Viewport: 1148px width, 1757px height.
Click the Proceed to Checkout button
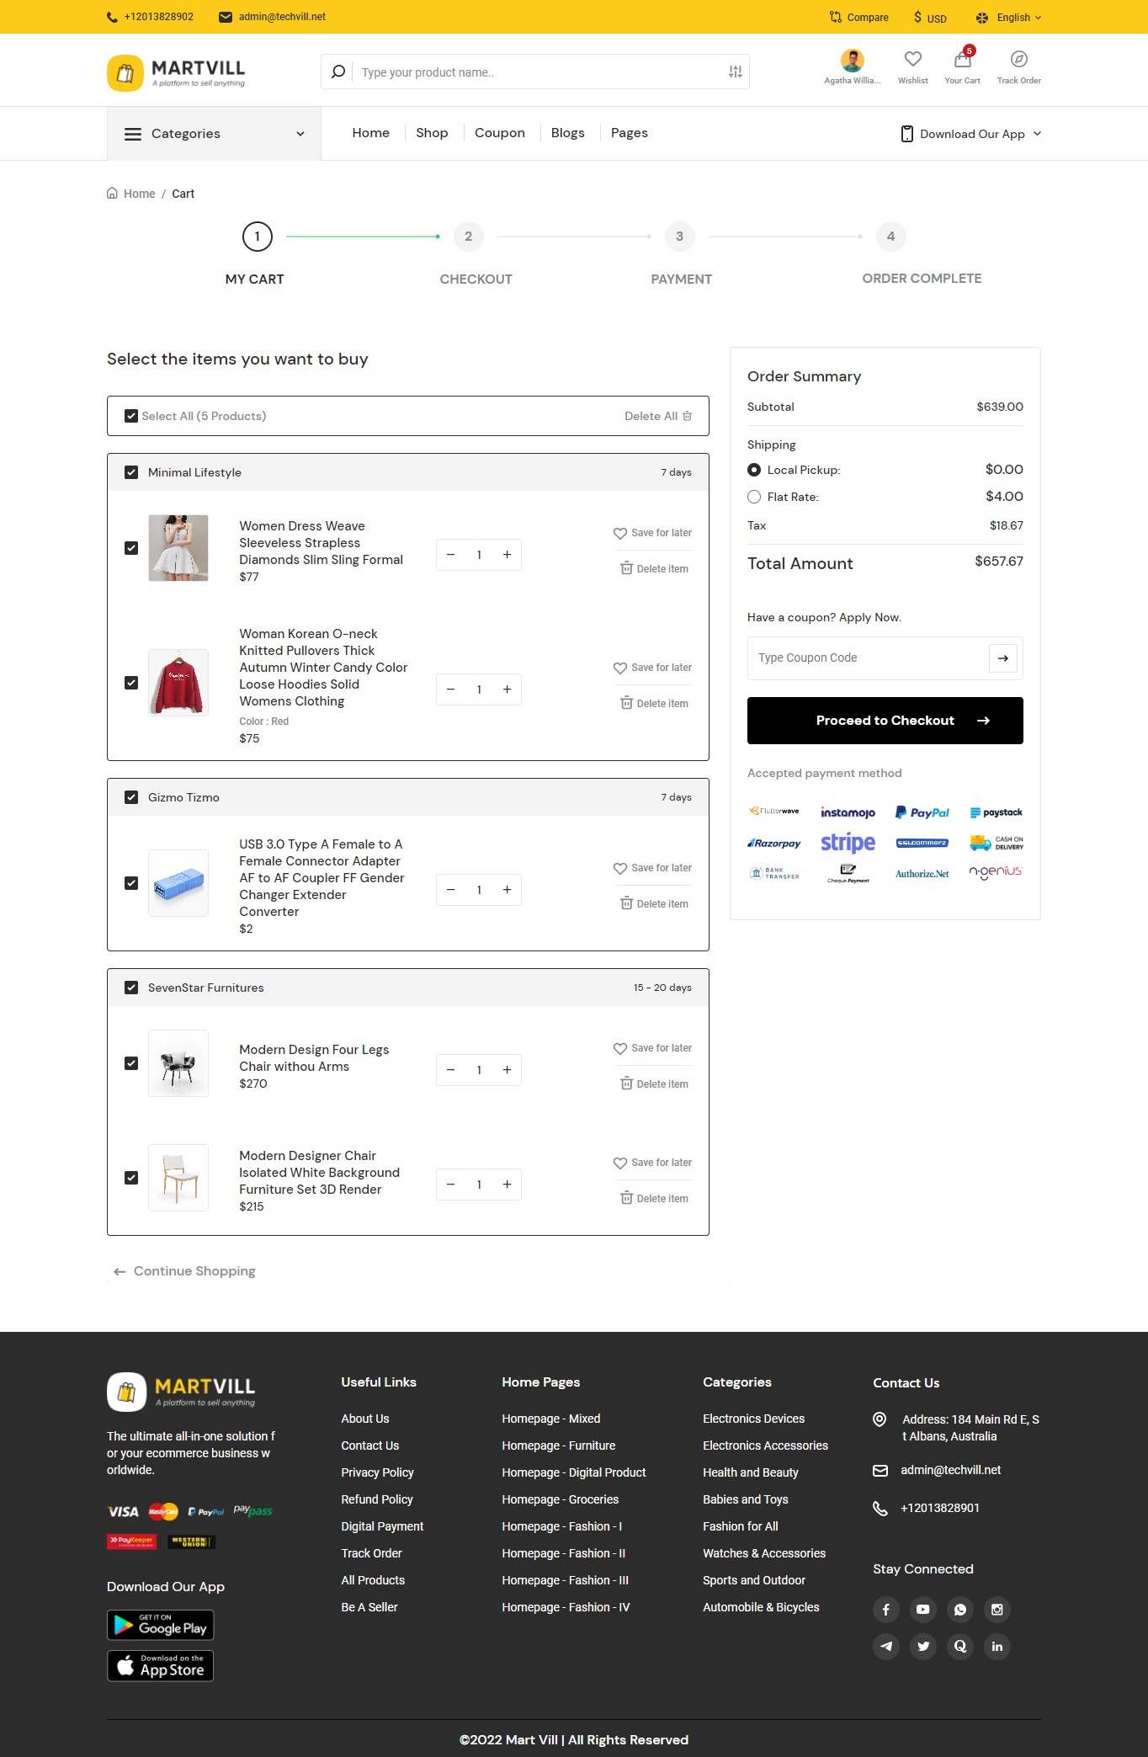click(x=885, y=720)
